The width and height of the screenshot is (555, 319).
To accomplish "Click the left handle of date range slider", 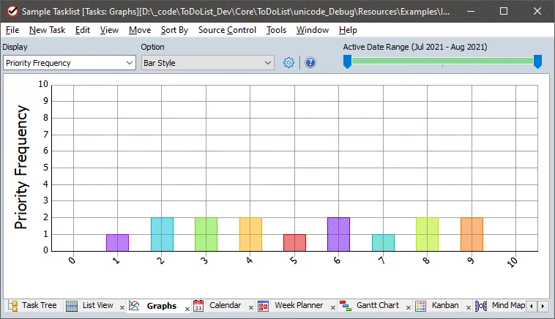I will pyautogui.click(x=347, y=62).
